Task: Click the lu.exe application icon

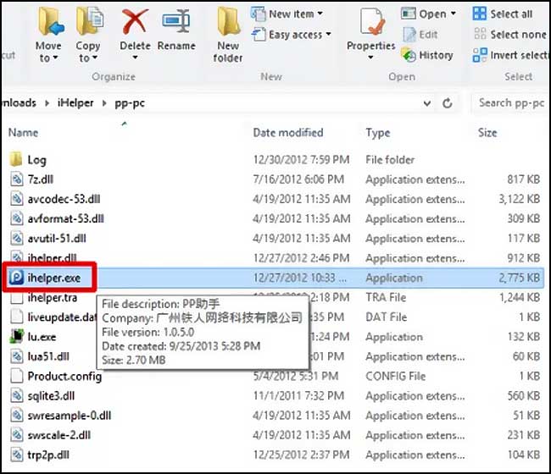Action: coord(16,337)
